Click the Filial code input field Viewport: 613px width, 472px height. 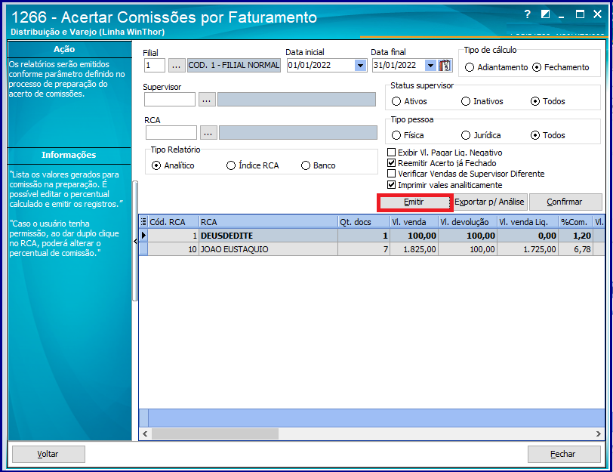click(x=155, y=65)
